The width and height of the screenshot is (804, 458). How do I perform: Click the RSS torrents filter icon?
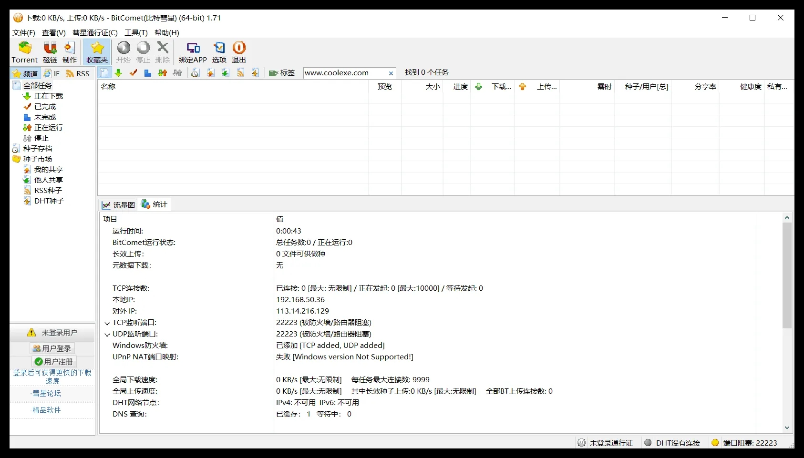click(x=241, y=73)
